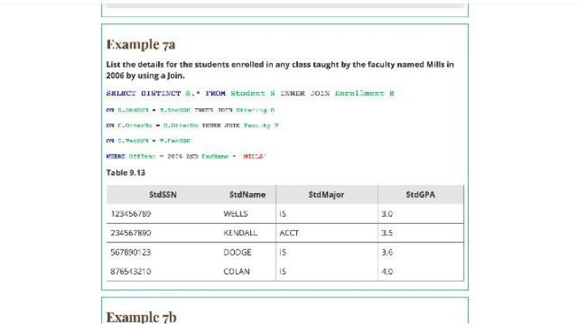This screenshot has height=324, width=578.
Task: Click the IS major in WELLS row
Action: click(283, 213)
